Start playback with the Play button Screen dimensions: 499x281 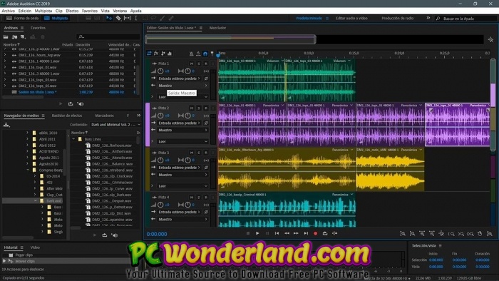point(257,233)
